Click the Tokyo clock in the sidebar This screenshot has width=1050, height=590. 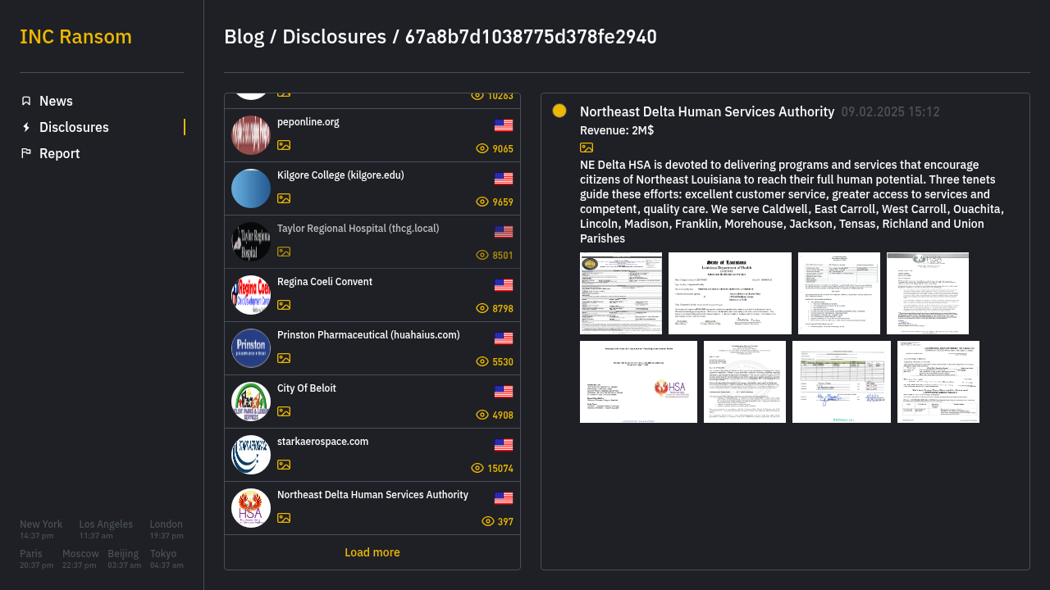167,559
